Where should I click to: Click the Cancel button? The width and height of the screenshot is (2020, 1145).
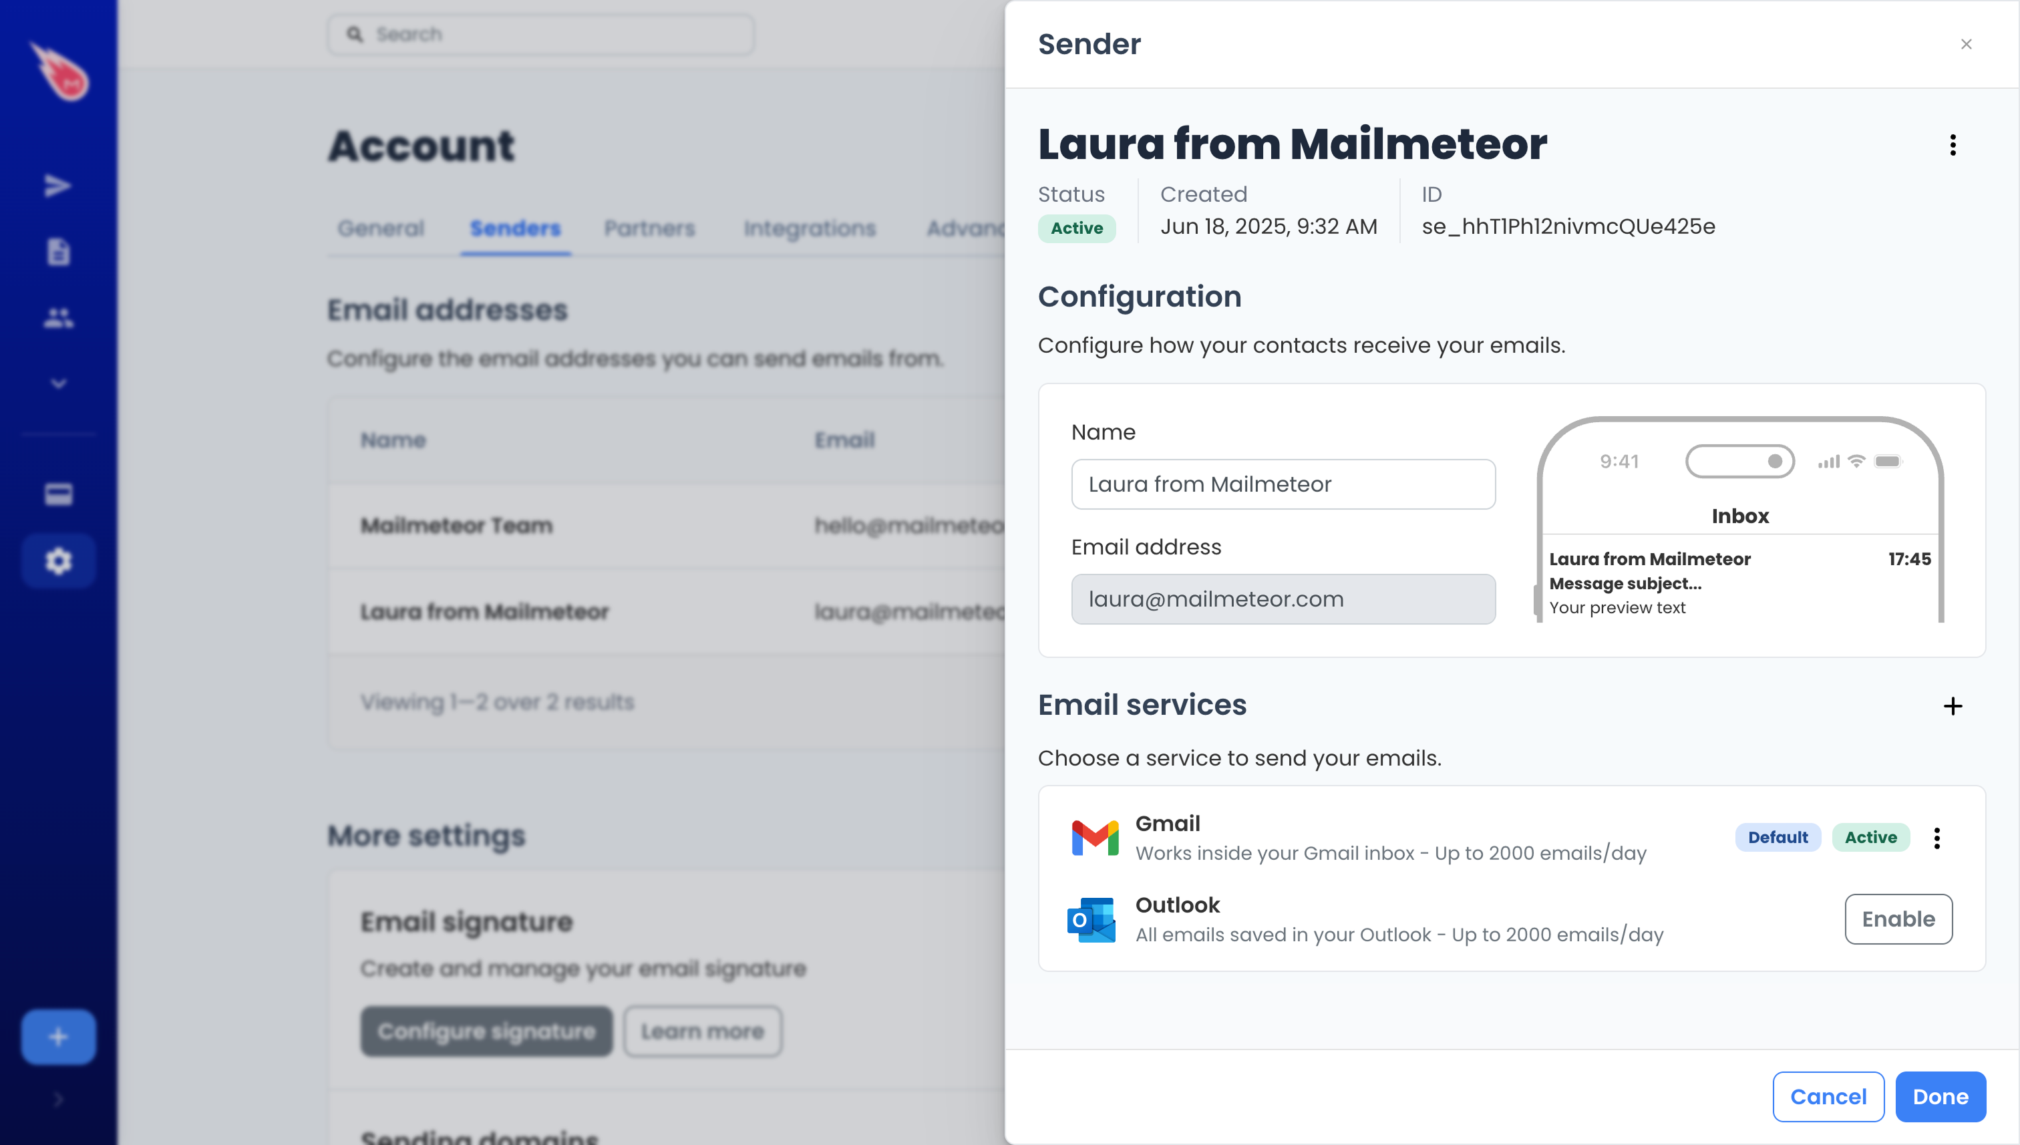pyautogui.click(x=1828, y=1096)
